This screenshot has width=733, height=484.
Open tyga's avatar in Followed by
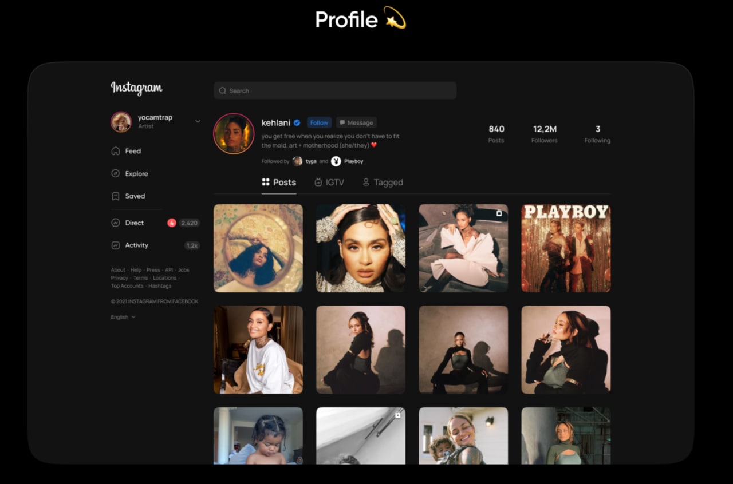(x=297, y=161)
